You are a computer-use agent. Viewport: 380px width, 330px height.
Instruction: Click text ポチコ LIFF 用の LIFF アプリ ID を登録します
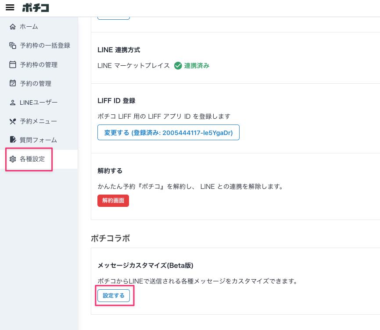164,117
